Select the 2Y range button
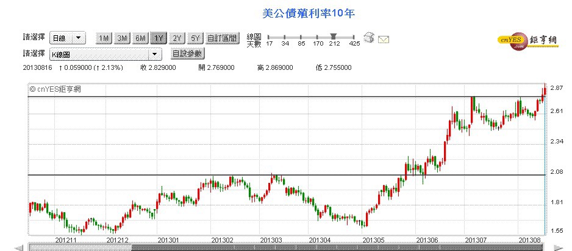The image size is (572, 251). pyautogui.click(x=177, y=38)
